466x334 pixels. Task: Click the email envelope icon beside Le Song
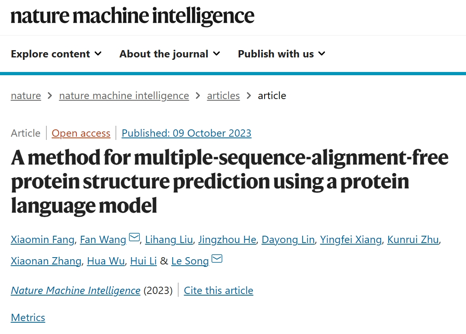217,259
